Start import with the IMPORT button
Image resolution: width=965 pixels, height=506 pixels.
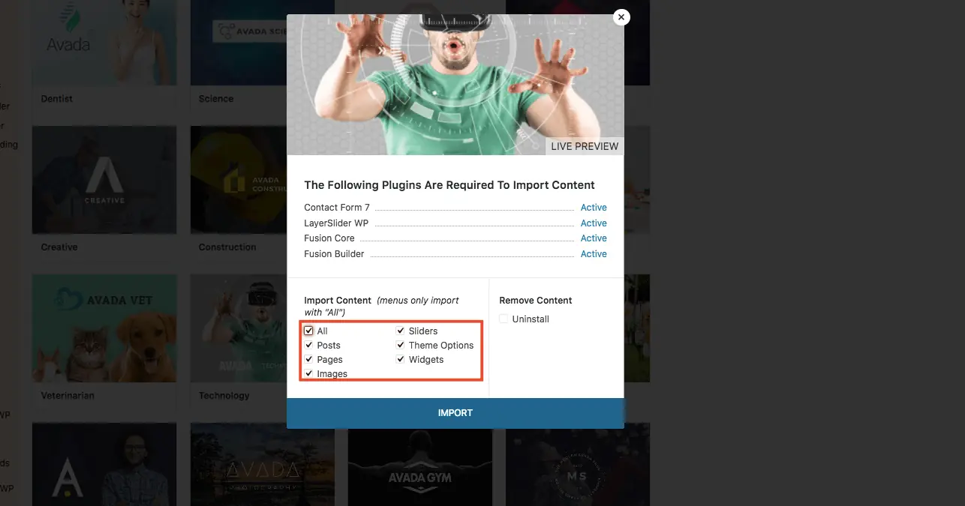point(455,413)
